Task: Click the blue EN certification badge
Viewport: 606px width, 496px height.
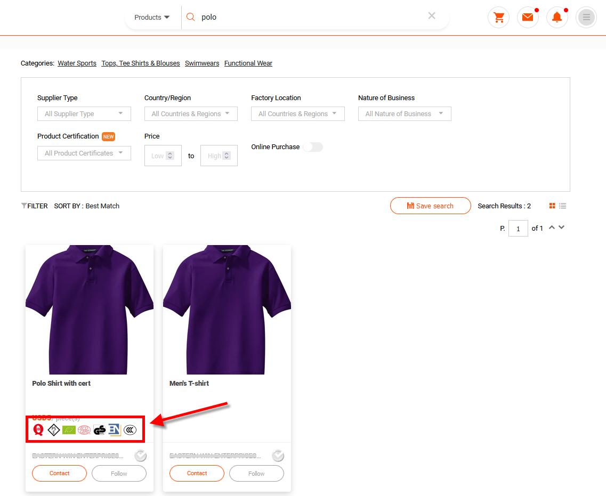Action: pyautogui.click(x=115, y=429)
